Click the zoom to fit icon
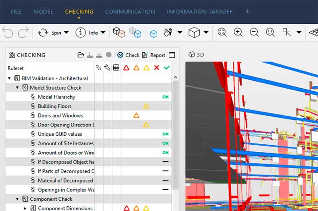Image resolution: width=318 pixels, height=211 pixels. click(x=222, y=32)
